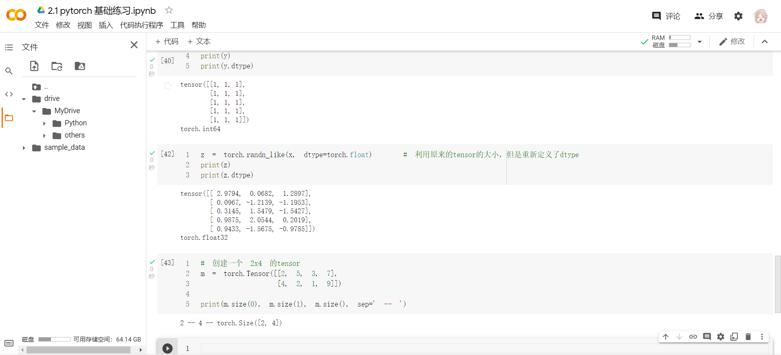Open the 文件 menu
The height and width of the screenshot is (355, 781).
(42, 25)
